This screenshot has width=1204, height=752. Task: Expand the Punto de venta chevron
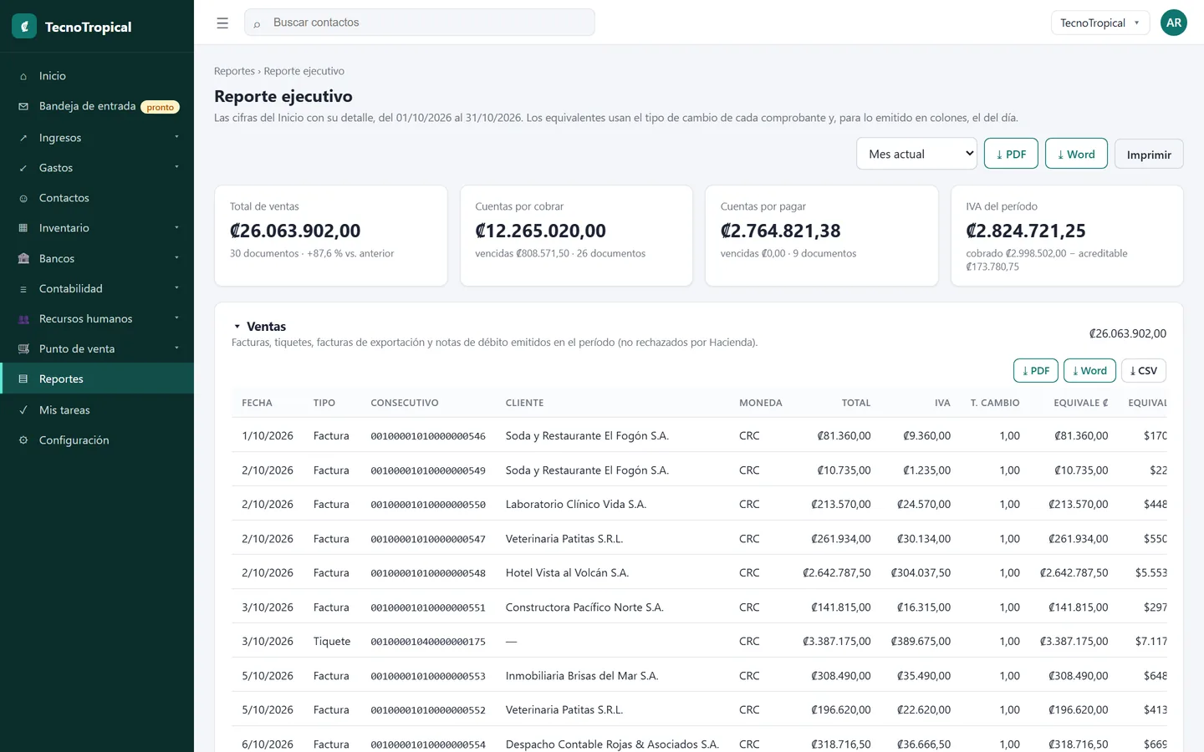coord(176,348)
